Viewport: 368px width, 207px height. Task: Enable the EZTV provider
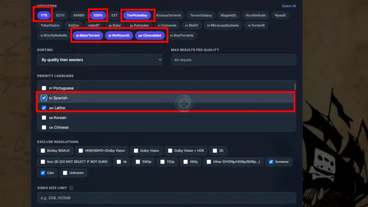[x=60, y=15]
